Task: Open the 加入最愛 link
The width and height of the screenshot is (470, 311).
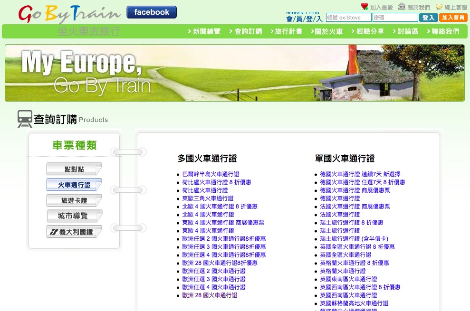Action: point(382,7)
